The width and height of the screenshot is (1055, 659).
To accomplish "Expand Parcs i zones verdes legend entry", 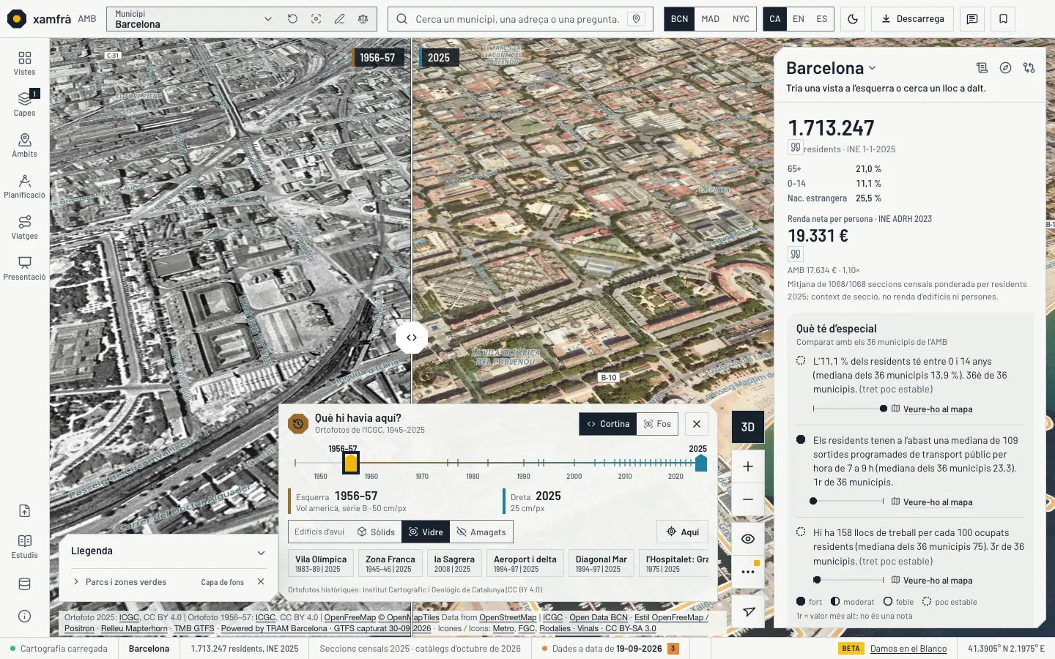I will pos(76,582).
